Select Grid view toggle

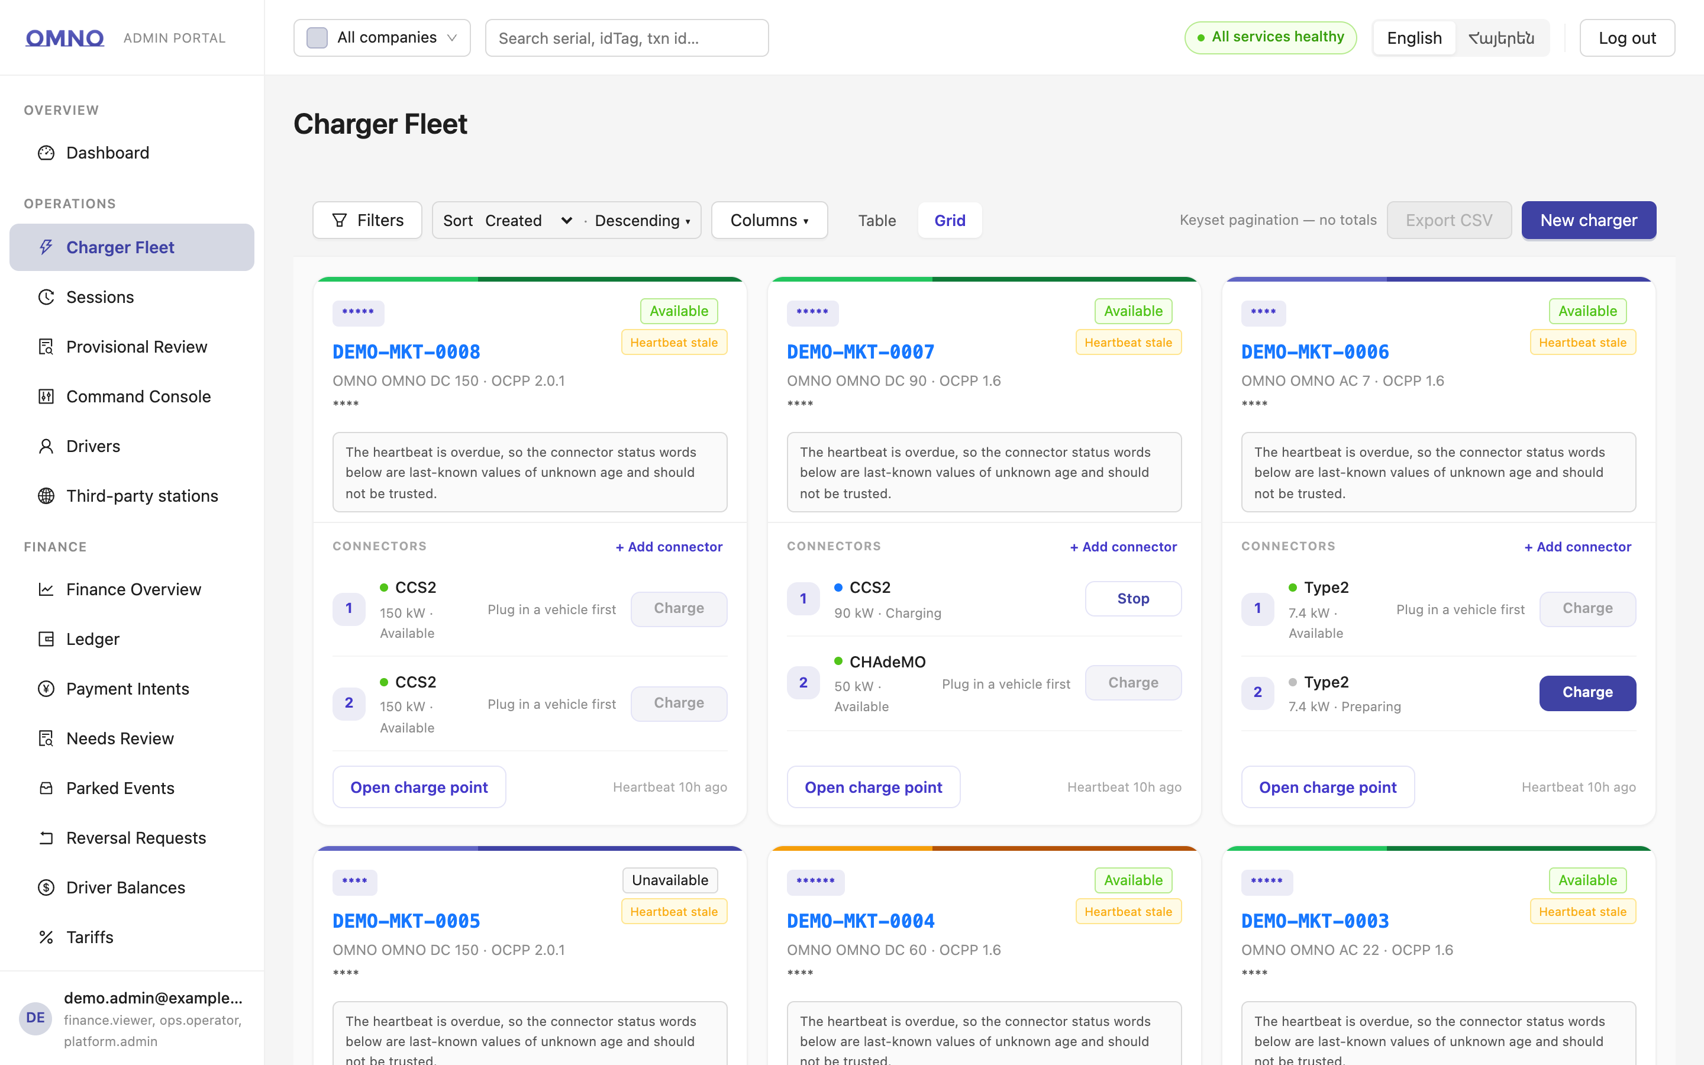click(x=949, y=221)
